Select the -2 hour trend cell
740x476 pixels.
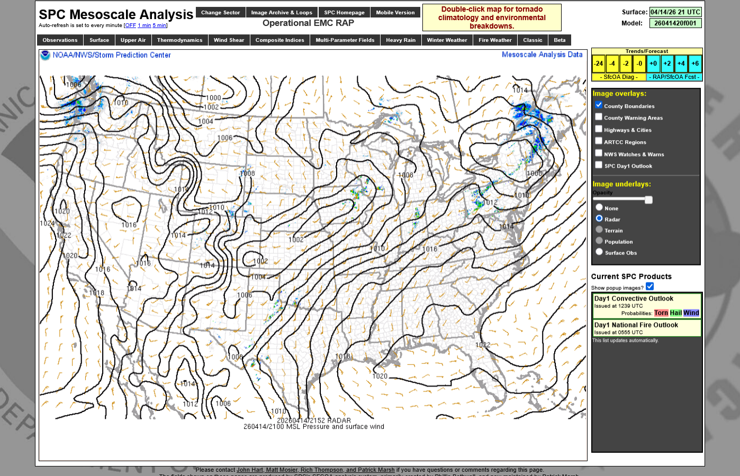click(x=626, y=63)
